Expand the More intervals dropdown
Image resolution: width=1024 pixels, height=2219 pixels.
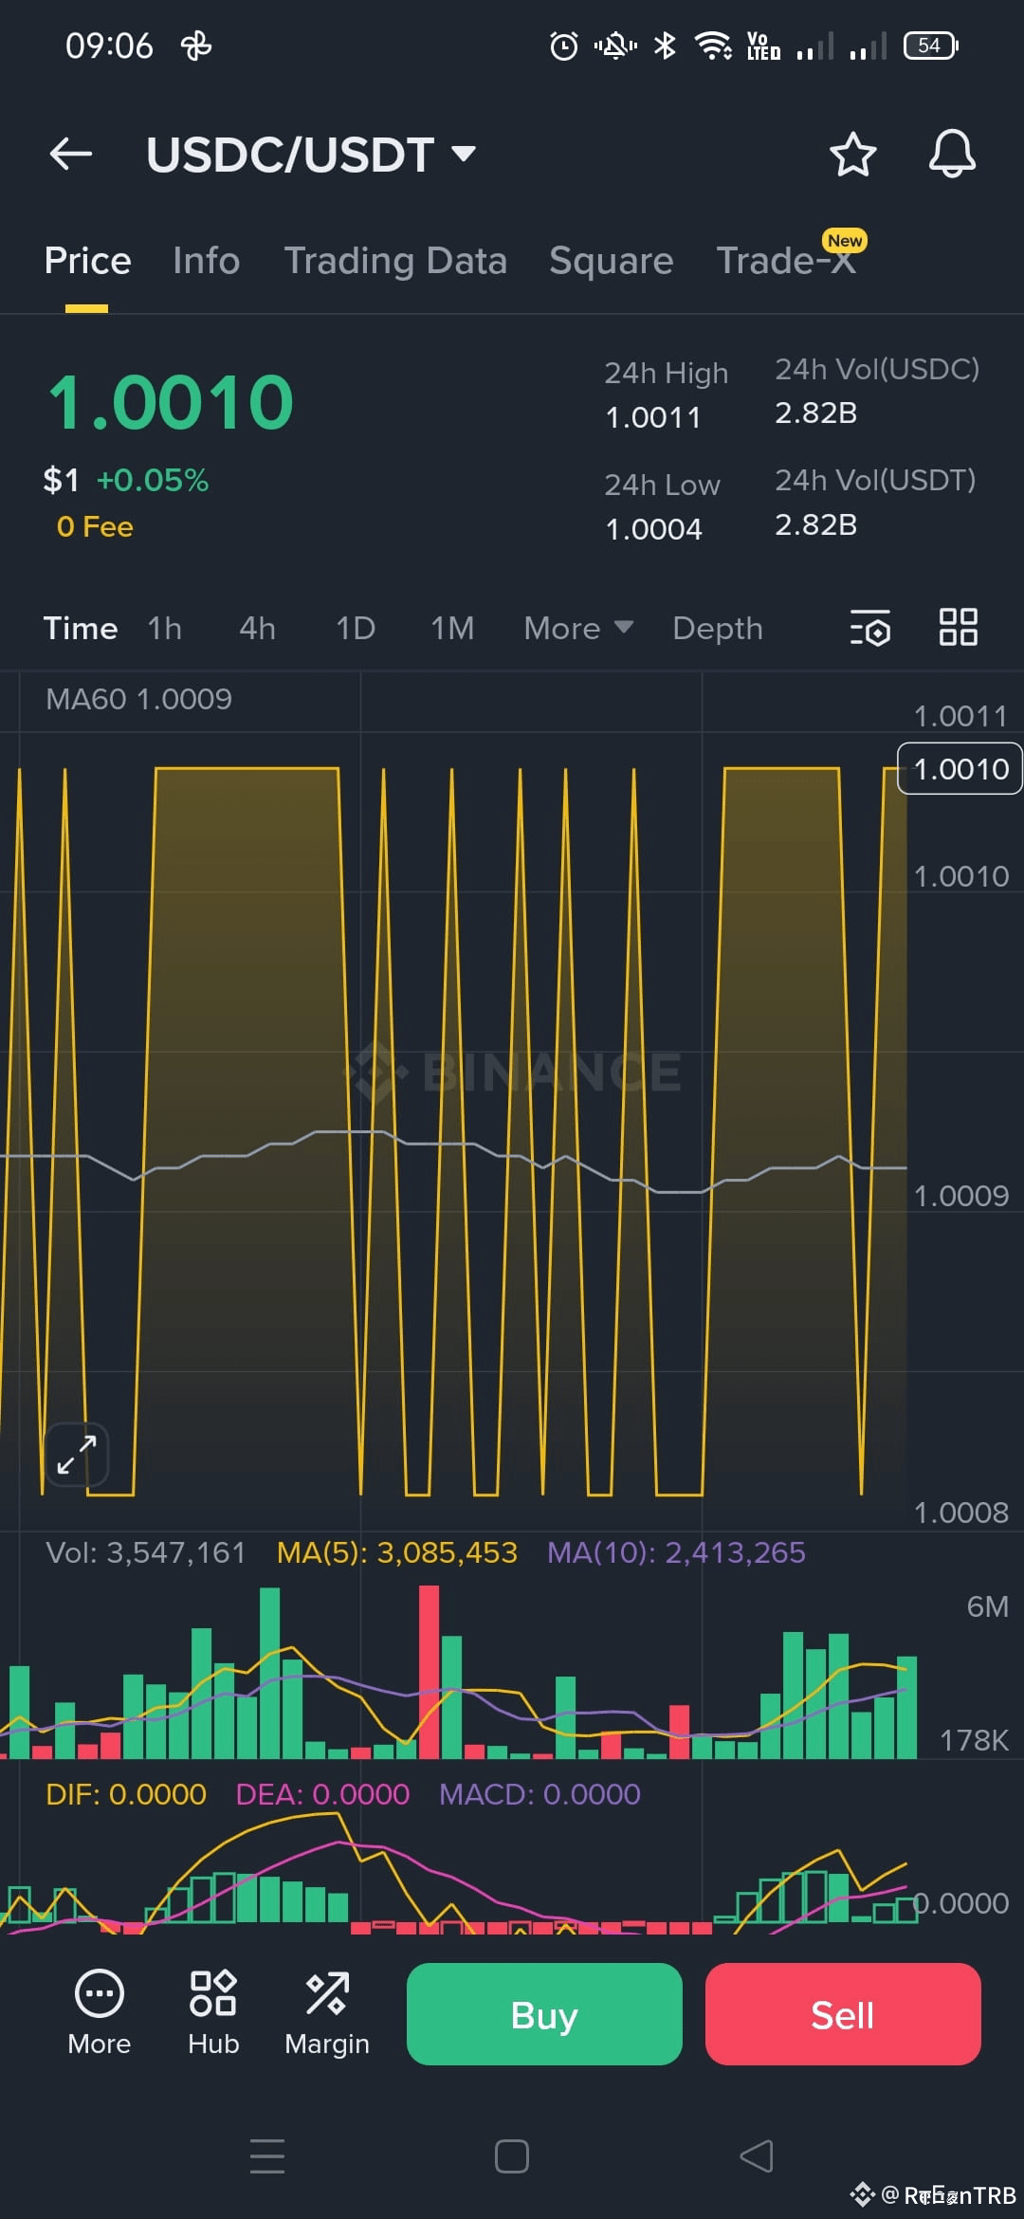(577, 628)
